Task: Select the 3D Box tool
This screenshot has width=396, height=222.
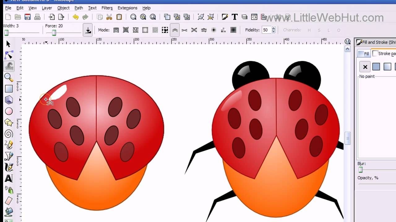Action: click(x=9, y=100)
